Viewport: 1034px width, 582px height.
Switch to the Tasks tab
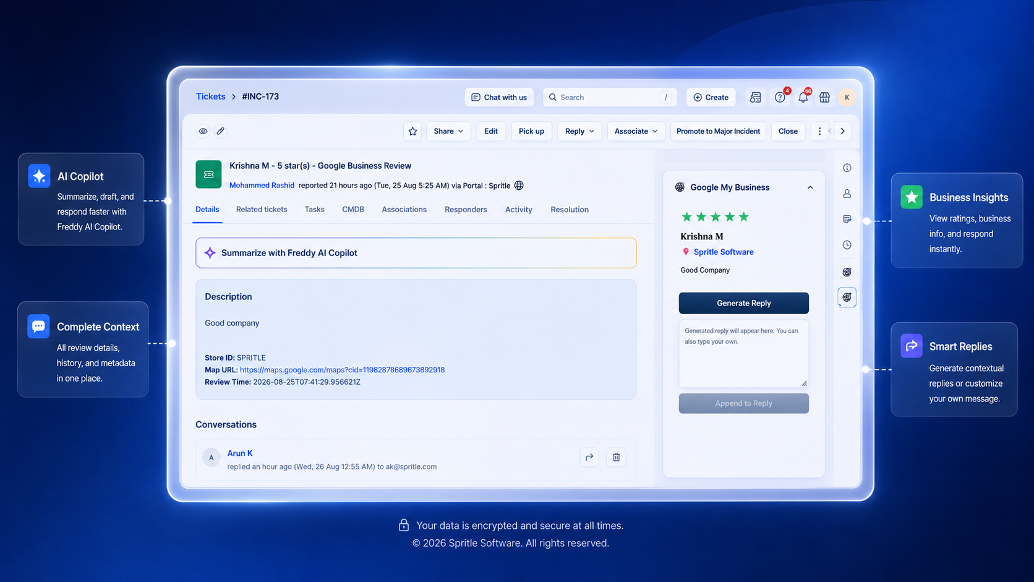[x=314, y=210]
